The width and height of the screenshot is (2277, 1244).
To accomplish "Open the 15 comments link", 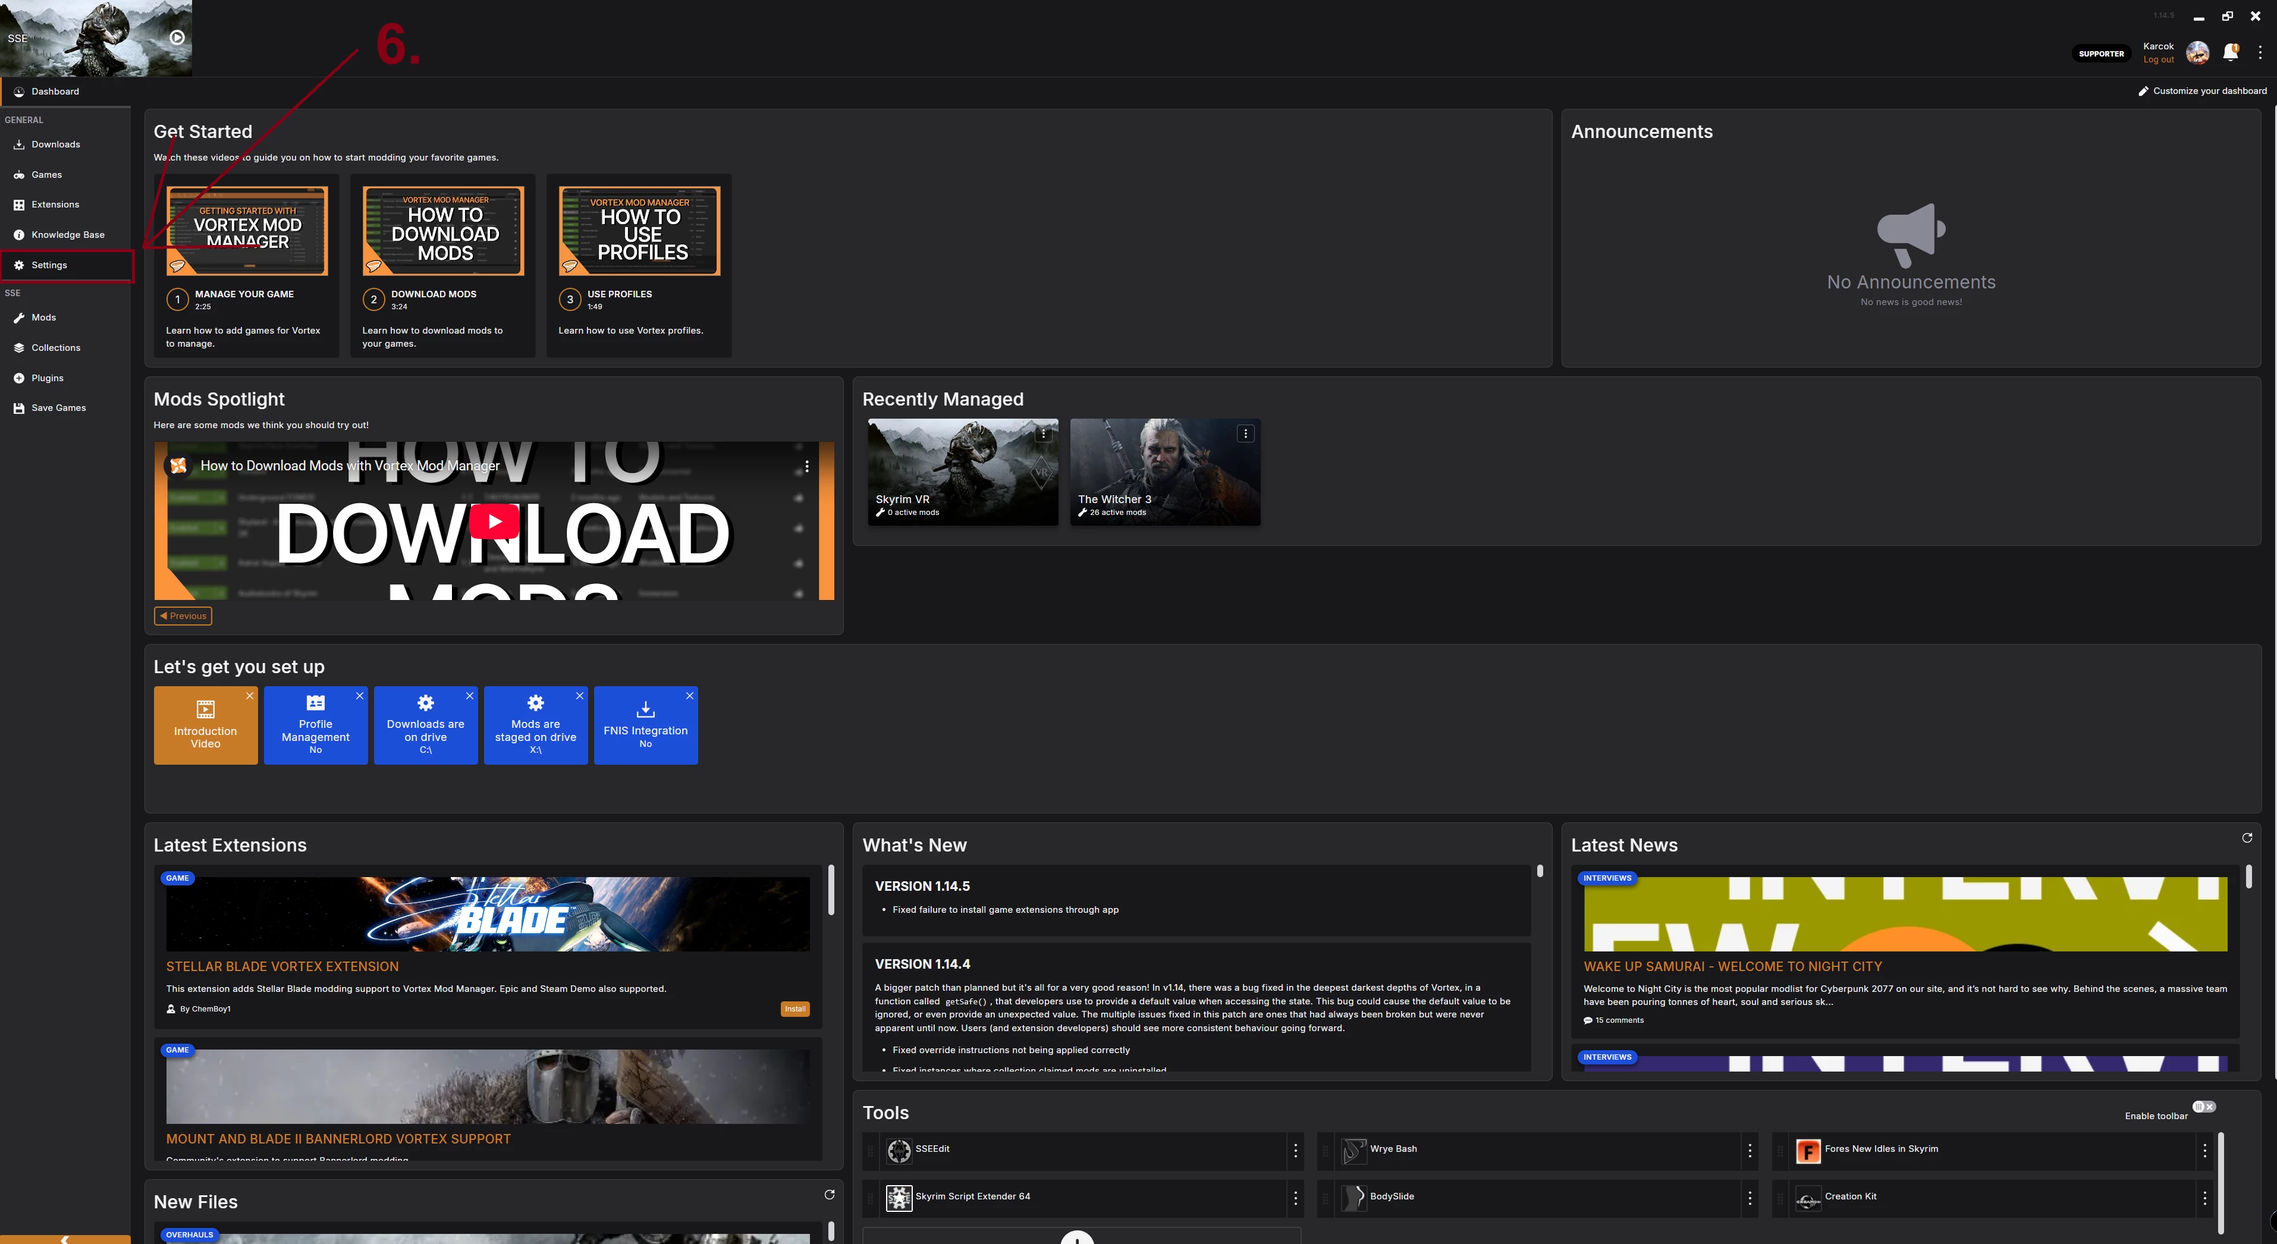I will (1614, 1020).
